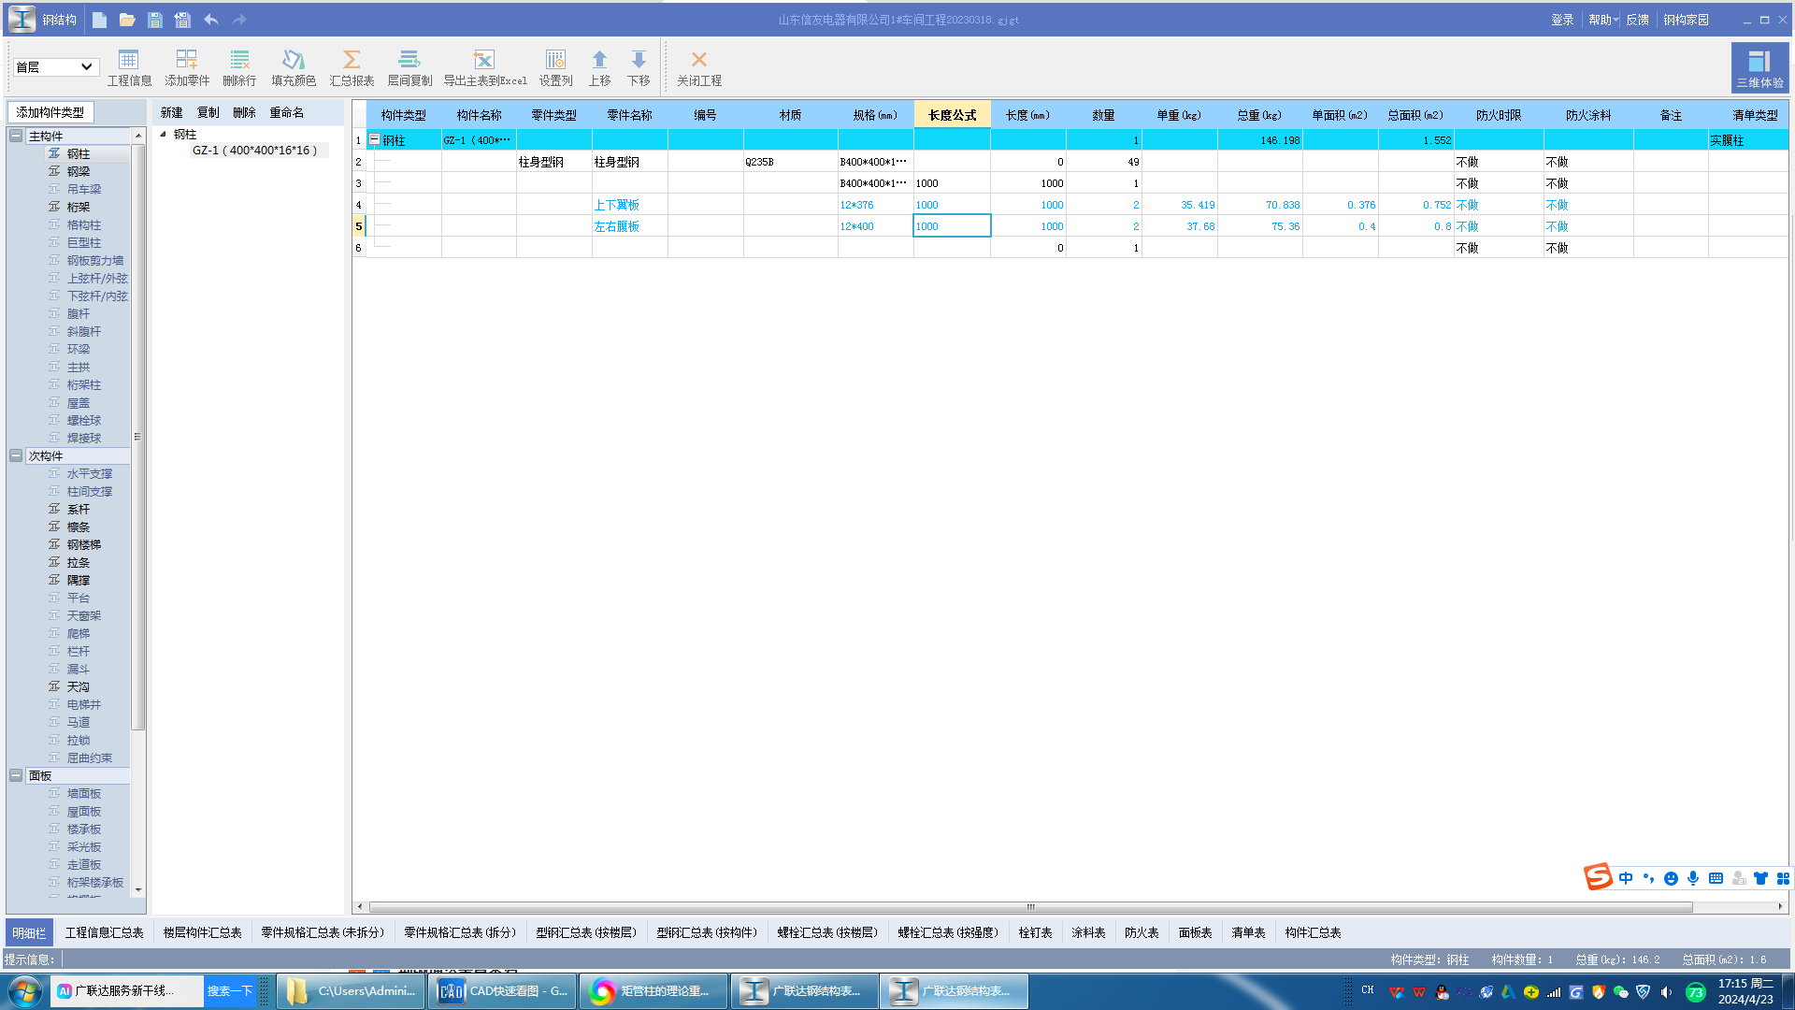Select 钢楼梯 in the secondary components

[x=84, y=545]
